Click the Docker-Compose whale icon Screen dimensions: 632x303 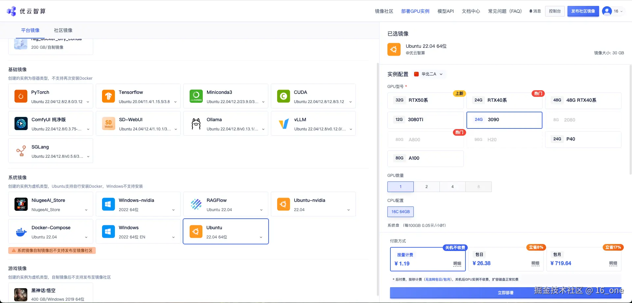pos(21,232)
